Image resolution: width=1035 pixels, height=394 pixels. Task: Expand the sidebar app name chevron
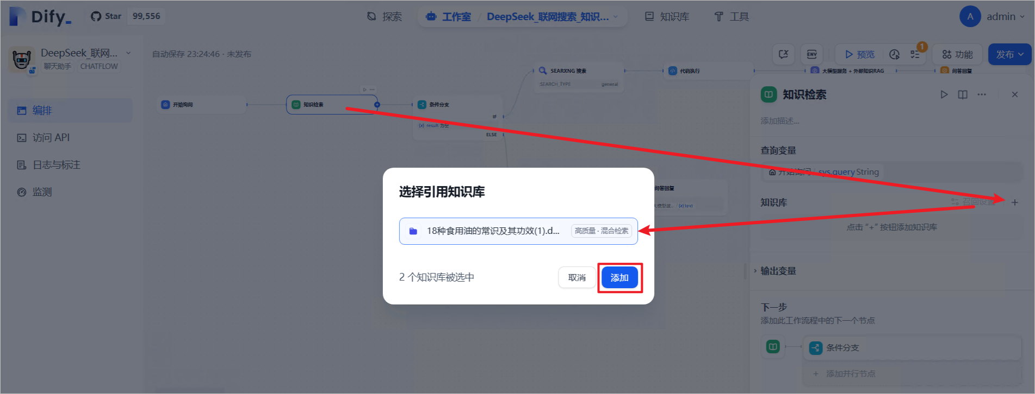128,53
